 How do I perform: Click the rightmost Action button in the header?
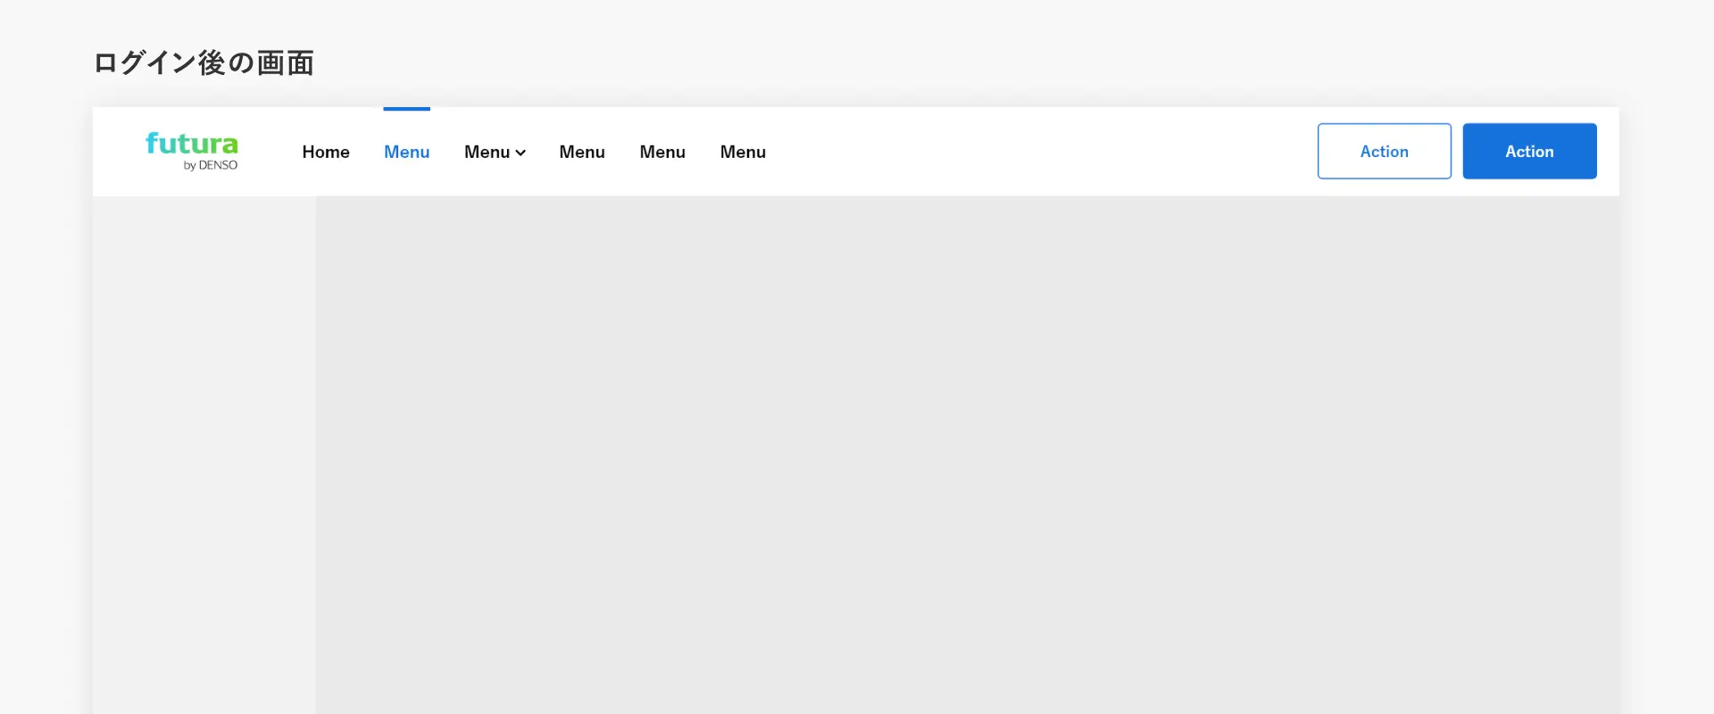(1529, 152)
